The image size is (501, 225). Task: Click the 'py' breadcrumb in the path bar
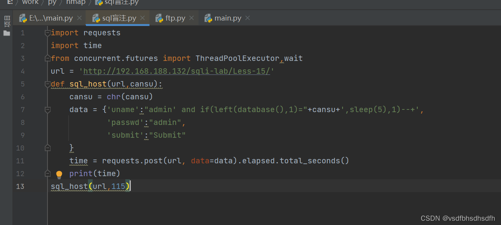tap(52, 2)
